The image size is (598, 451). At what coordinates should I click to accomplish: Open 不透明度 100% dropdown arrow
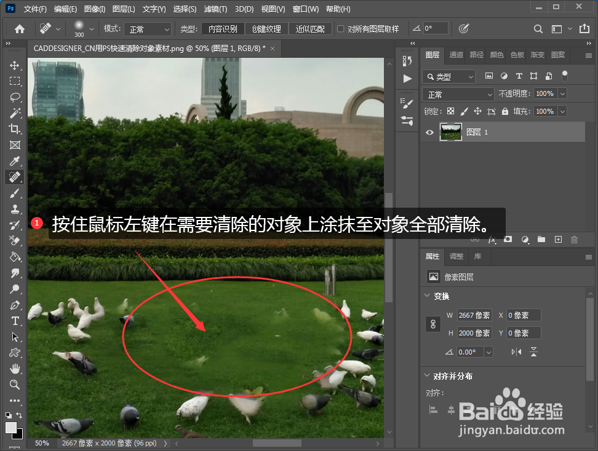click(562, 94)
